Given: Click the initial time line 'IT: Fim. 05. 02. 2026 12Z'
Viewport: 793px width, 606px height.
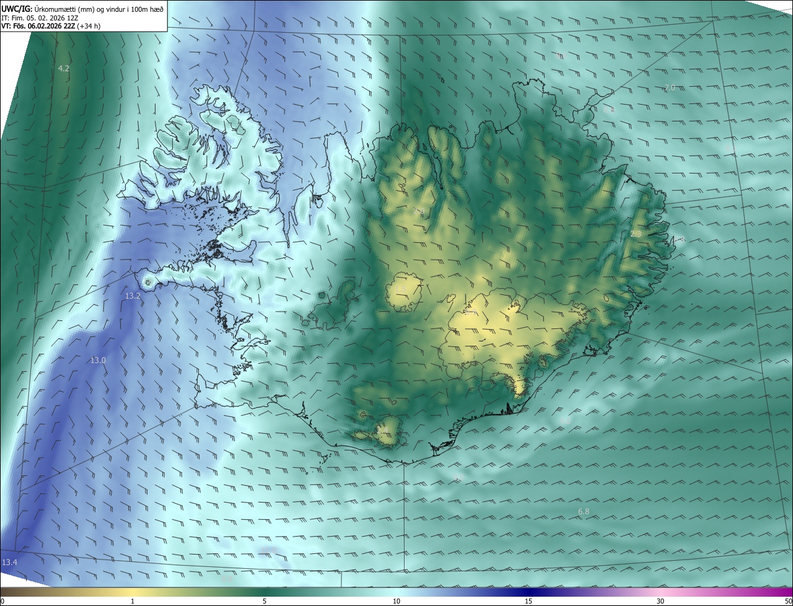Looking at the screenshot, I should point(40,18).
